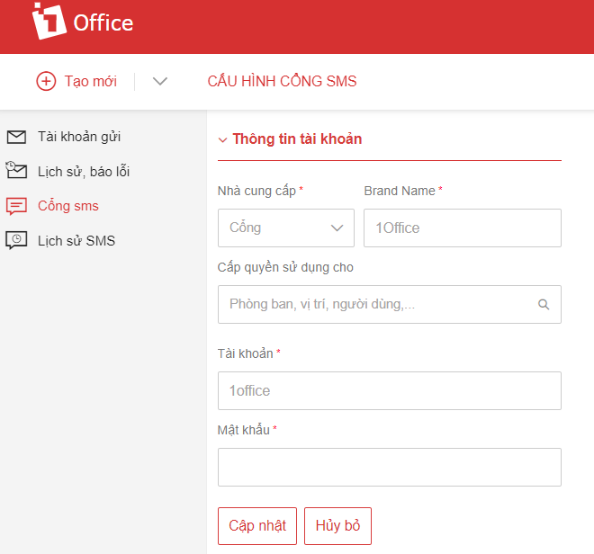Click the Cập nhật button
594x554 pixels.
257,526
